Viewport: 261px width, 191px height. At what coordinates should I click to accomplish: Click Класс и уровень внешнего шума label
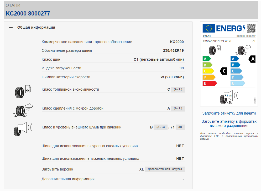click(81, 127)
